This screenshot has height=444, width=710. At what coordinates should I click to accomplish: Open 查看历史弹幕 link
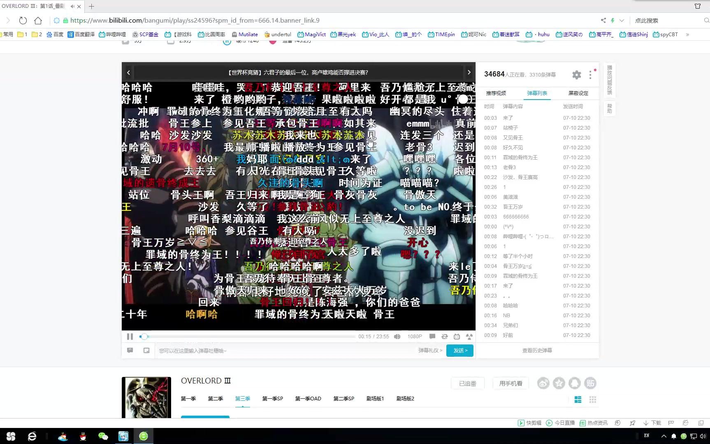[x=537, y=351]
